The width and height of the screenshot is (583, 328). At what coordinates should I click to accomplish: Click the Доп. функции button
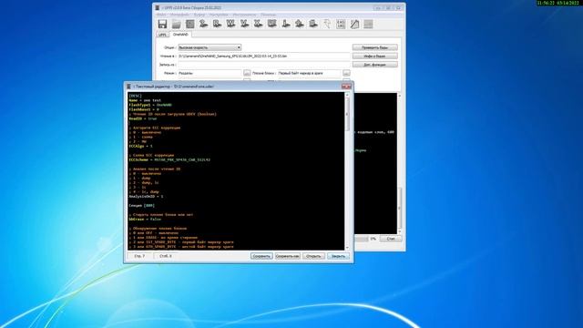374,65
